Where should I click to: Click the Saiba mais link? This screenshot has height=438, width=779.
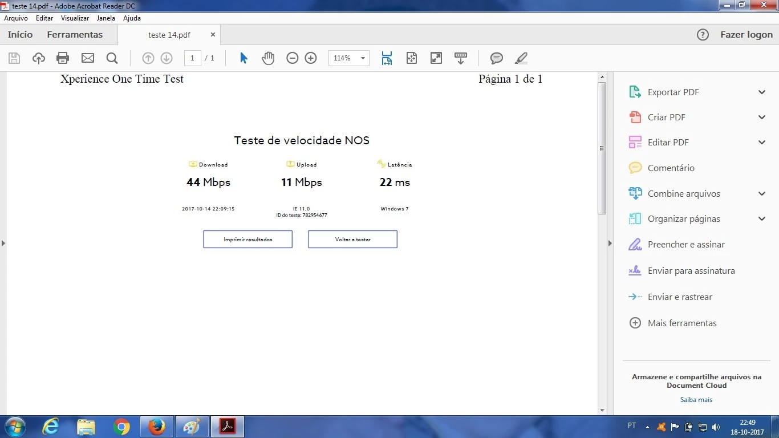[696, 400]
